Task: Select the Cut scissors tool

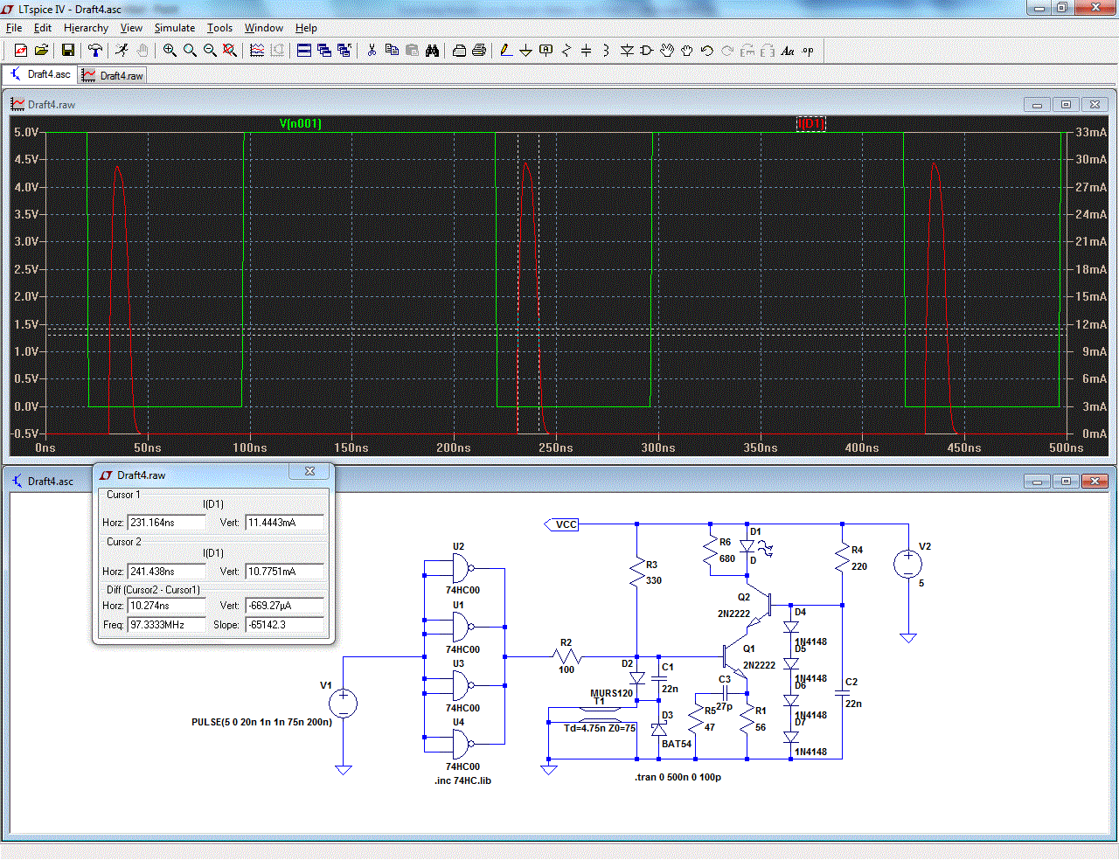Action: click(372, 51)
